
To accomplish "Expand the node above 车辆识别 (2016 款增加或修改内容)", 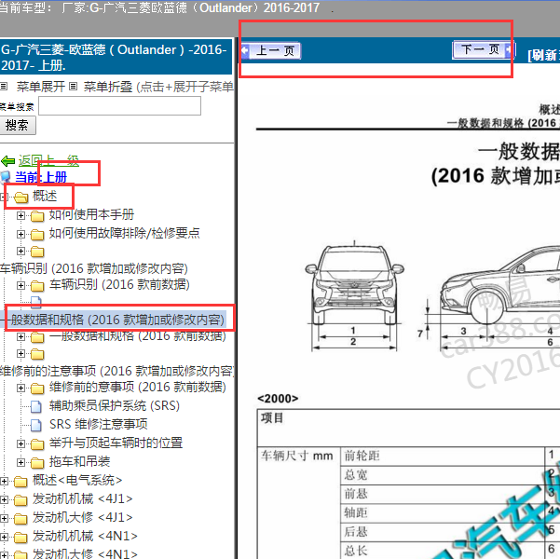I will coord(20,252).
